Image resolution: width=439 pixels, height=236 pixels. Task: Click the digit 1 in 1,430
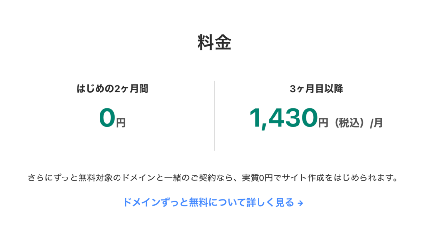point(254,118)
